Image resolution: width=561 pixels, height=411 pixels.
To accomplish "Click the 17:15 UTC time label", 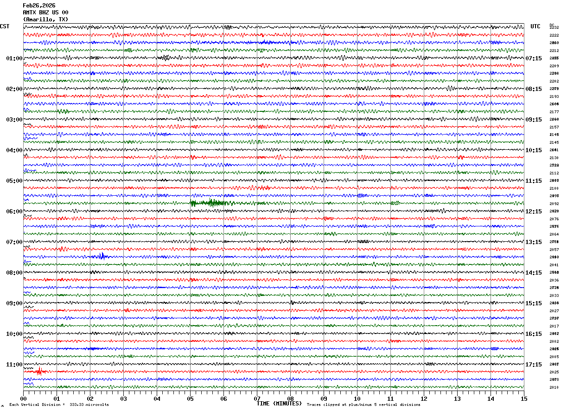I will 533,365.
